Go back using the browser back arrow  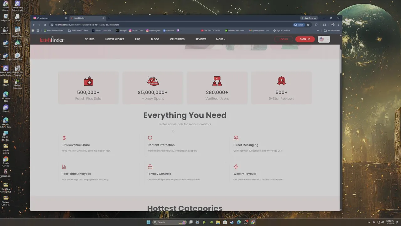pyautogui.click(x=34, y=25)
